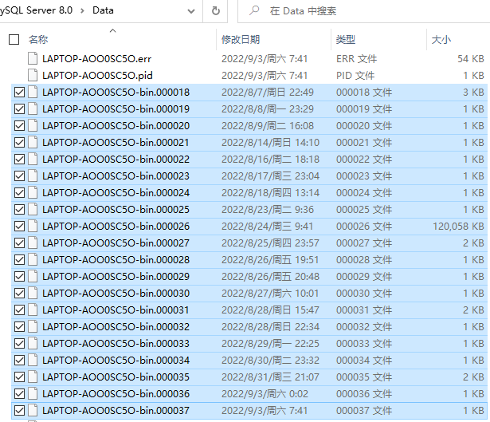
Task: Click file icon of bin.000029
Action: (x=33, y=276)
